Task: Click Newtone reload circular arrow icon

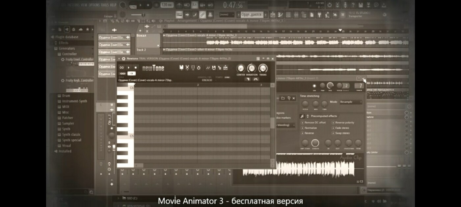Action: (198, 68)
